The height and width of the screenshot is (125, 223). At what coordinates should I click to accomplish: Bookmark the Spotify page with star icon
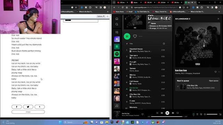(x=187, y=7)
